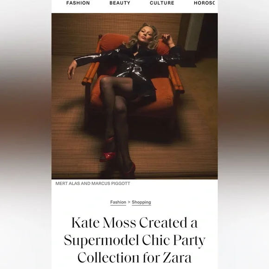Click the article headline about the Zara collection
This screenshot has height=269, width=269.
click(134, 240)
